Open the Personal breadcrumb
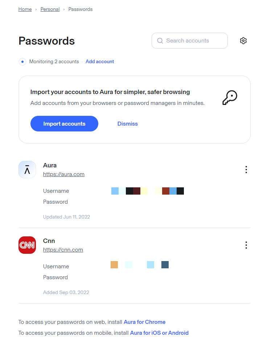 [x=50, y=9]
